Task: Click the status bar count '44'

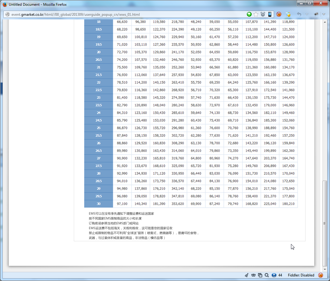Action: pyautogui.click(x=280, y=275)
